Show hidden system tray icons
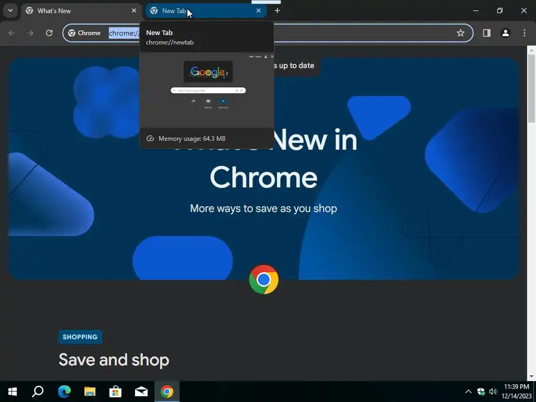Image resolution: width=536 pixels, height=402 pixels. pos(468,392)
